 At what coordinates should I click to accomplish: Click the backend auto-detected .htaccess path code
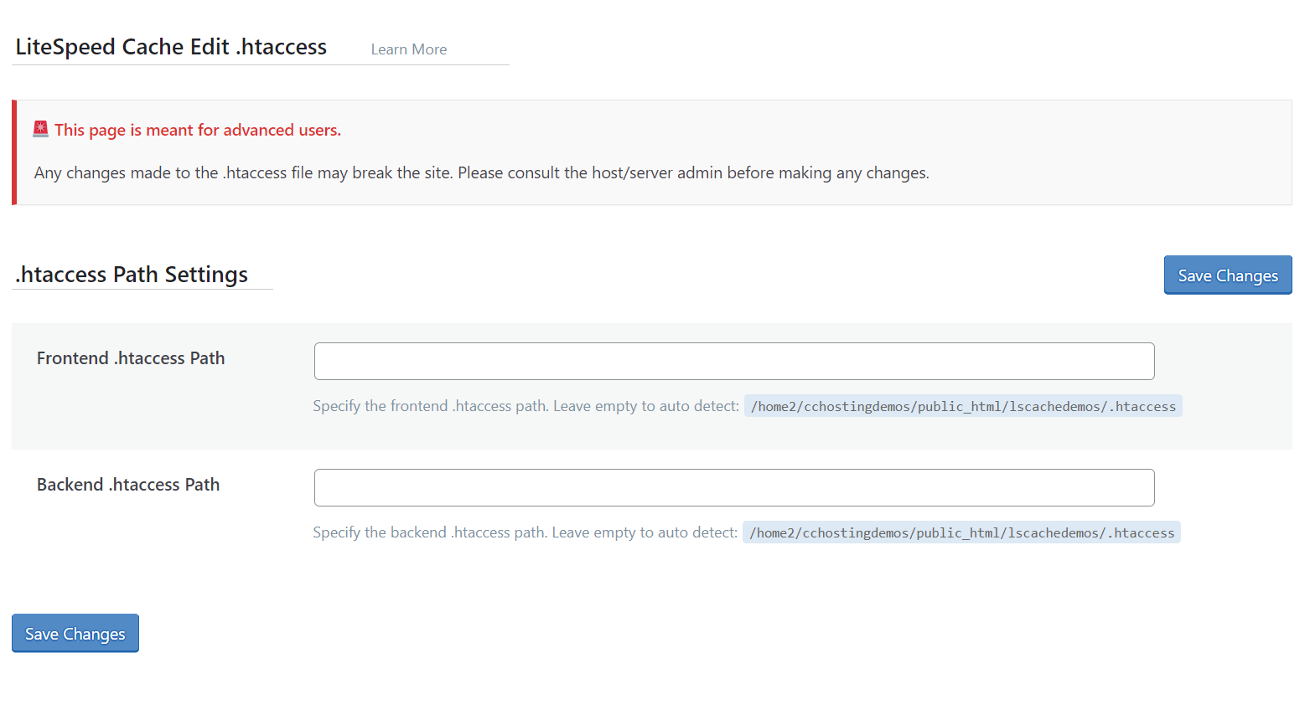click(960, 532)
